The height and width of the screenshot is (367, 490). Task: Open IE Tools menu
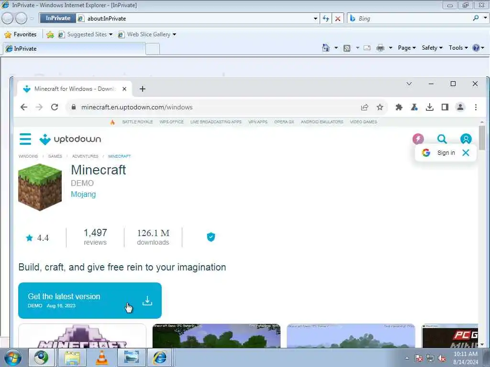tap(458, 48)
